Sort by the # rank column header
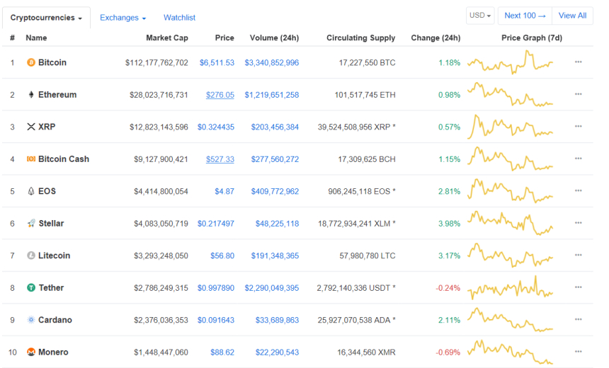This screenshot has width=609, height=368. (13, 38)
